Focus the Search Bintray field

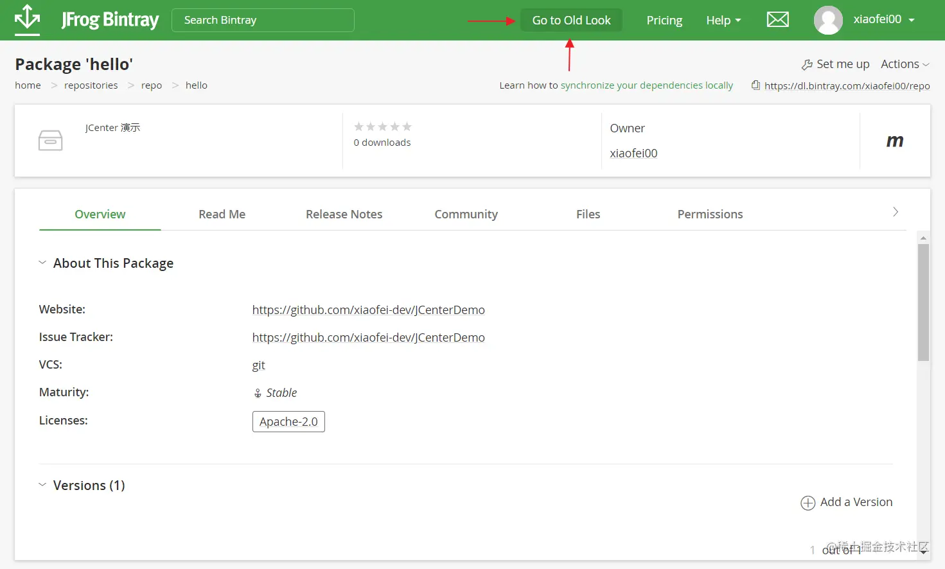(263, 20)
